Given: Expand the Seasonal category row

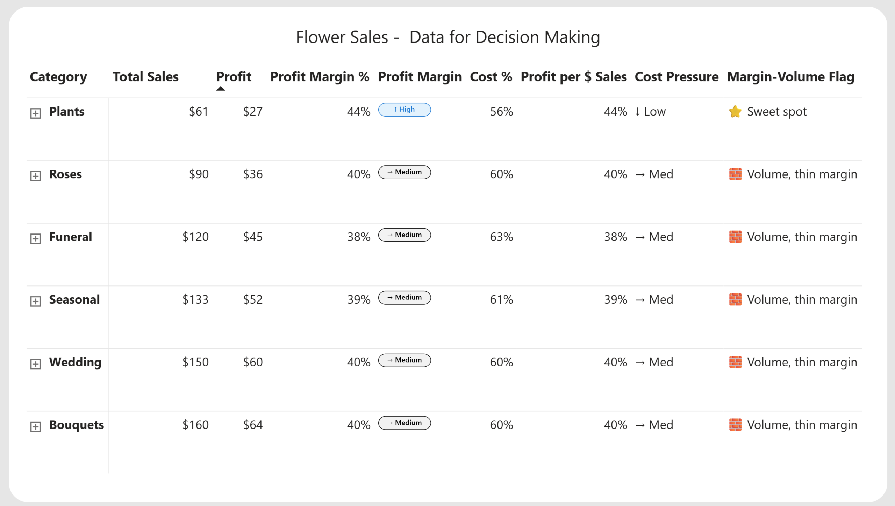Looking at the screenshot, I should coord(35,301).
